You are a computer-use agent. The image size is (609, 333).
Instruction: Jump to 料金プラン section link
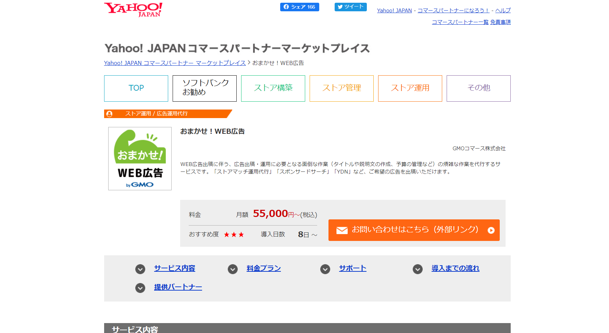[263, 268]
